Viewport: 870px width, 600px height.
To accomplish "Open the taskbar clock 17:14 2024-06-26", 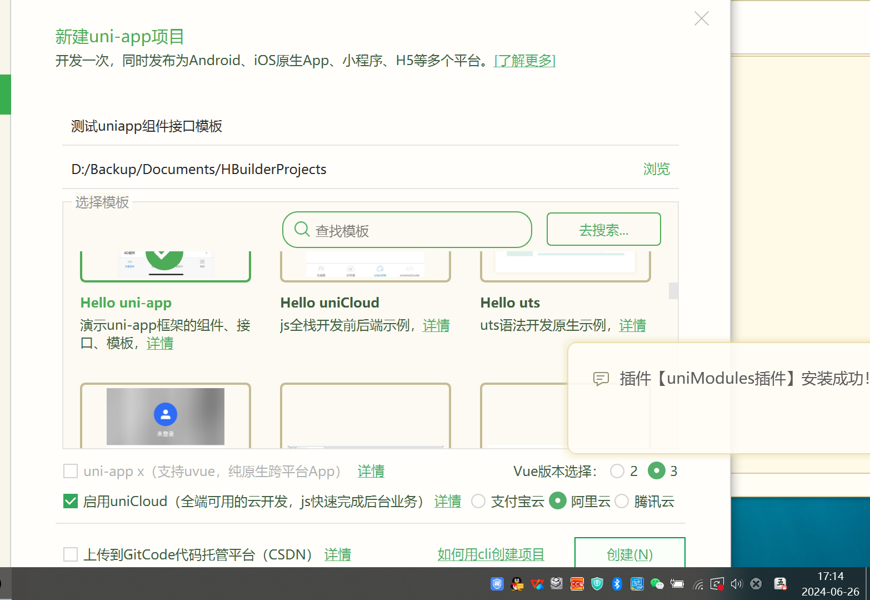I will coord(830,584).
